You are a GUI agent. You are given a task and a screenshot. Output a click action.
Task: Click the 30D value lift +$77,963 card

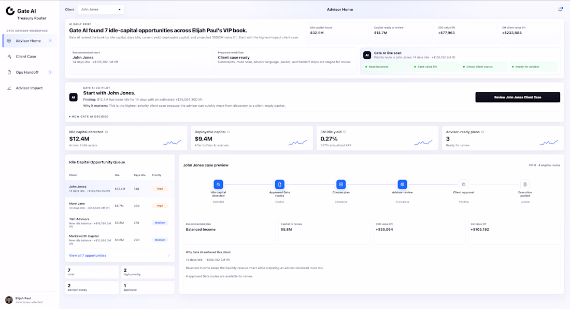pos(465,33)
